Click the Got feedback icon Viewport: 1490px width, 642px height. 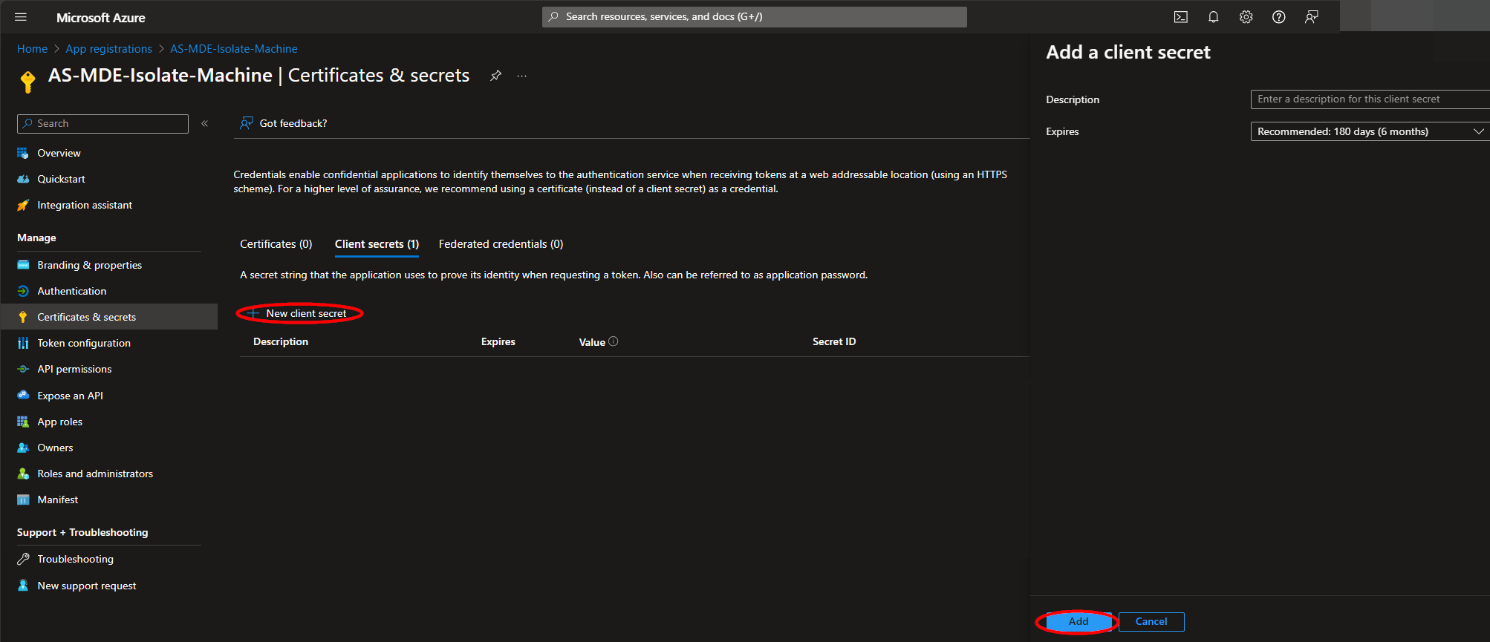click(x=247, y=123)
